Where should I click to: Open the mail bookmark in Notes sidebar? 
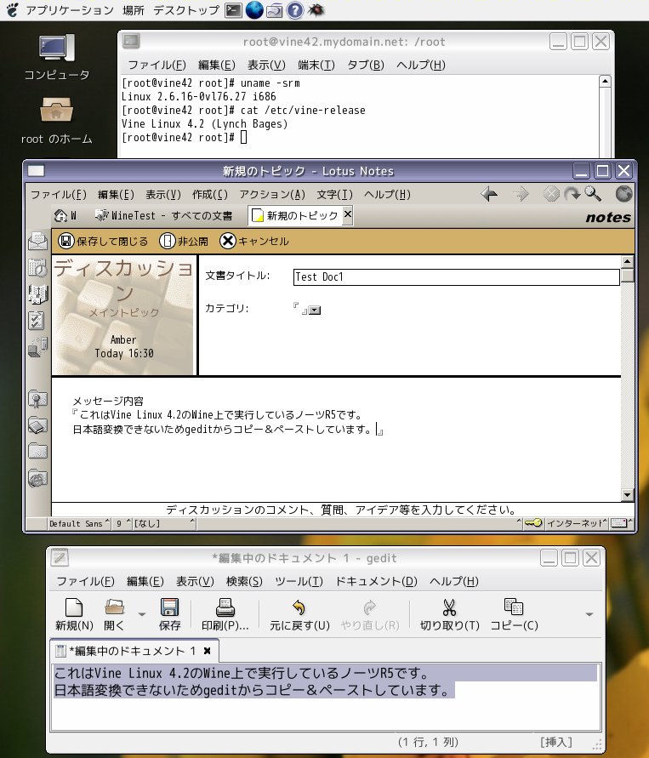(x=37, y=241)
